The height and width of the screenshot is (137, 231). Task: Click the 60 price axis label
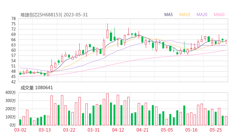(x=13, y=50)
